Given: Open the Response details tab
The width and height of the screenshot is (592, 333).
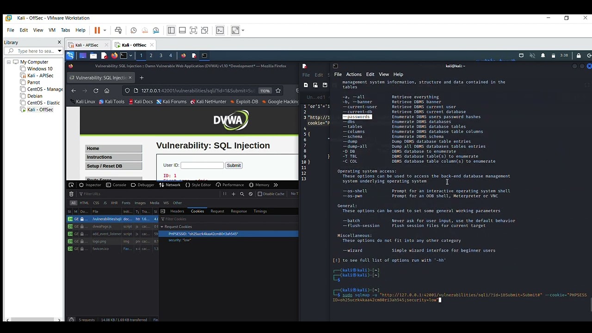Looking at the screenshot, I should [x=239, y=211].
